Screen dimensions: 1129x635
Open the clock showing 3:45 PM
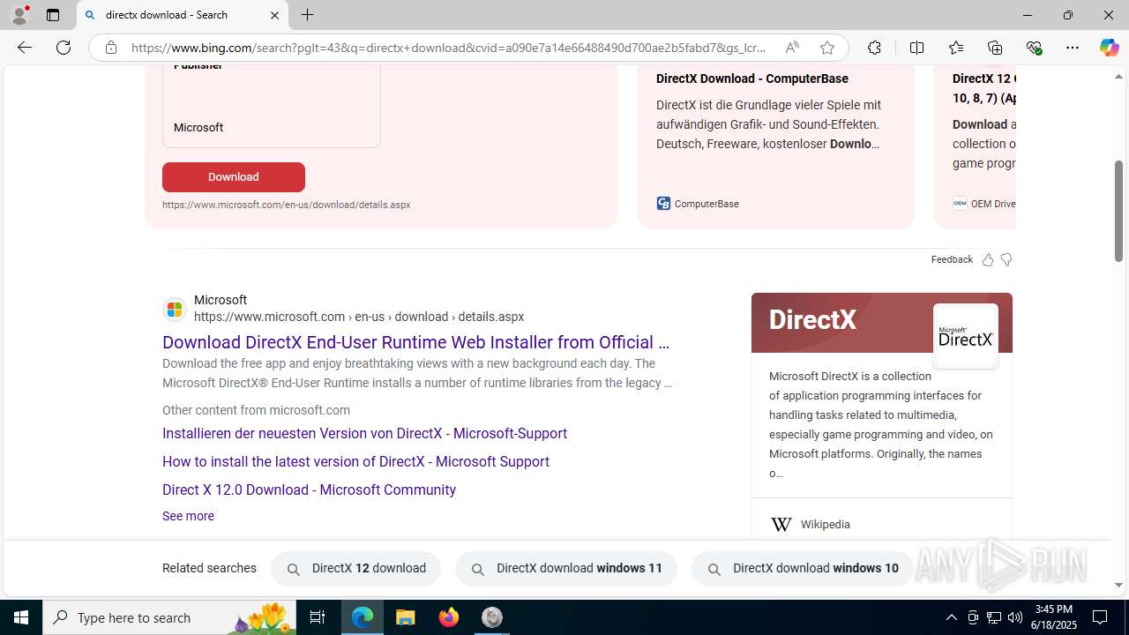tap(1053, 617)
